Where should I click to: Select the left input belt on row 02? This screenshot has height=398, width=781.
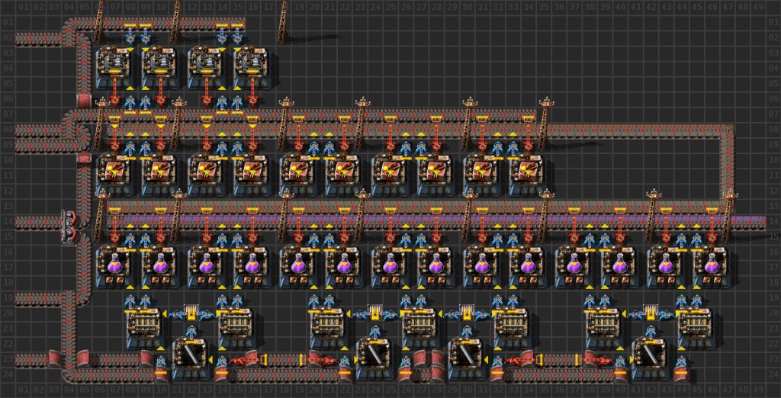(x=39, y=38)
